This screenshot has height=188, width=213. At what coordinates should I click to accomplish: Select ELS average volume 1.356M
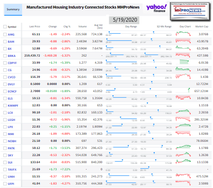pos(97,98)
